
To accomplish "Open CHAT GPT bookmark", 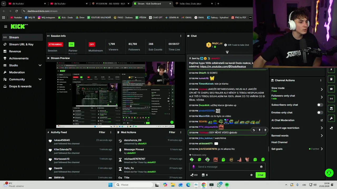I will [155, 18].
